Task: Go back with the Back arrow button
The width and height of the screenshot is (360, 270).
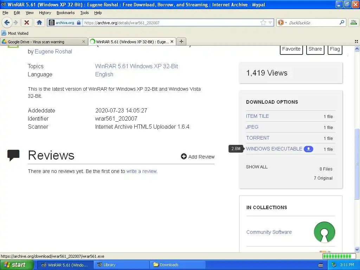Action: click(x=7, y=22)
